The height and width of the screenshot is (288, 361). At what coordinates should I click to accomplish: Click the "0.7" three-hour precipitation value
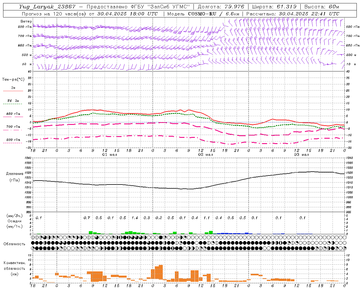coord(87,218)
